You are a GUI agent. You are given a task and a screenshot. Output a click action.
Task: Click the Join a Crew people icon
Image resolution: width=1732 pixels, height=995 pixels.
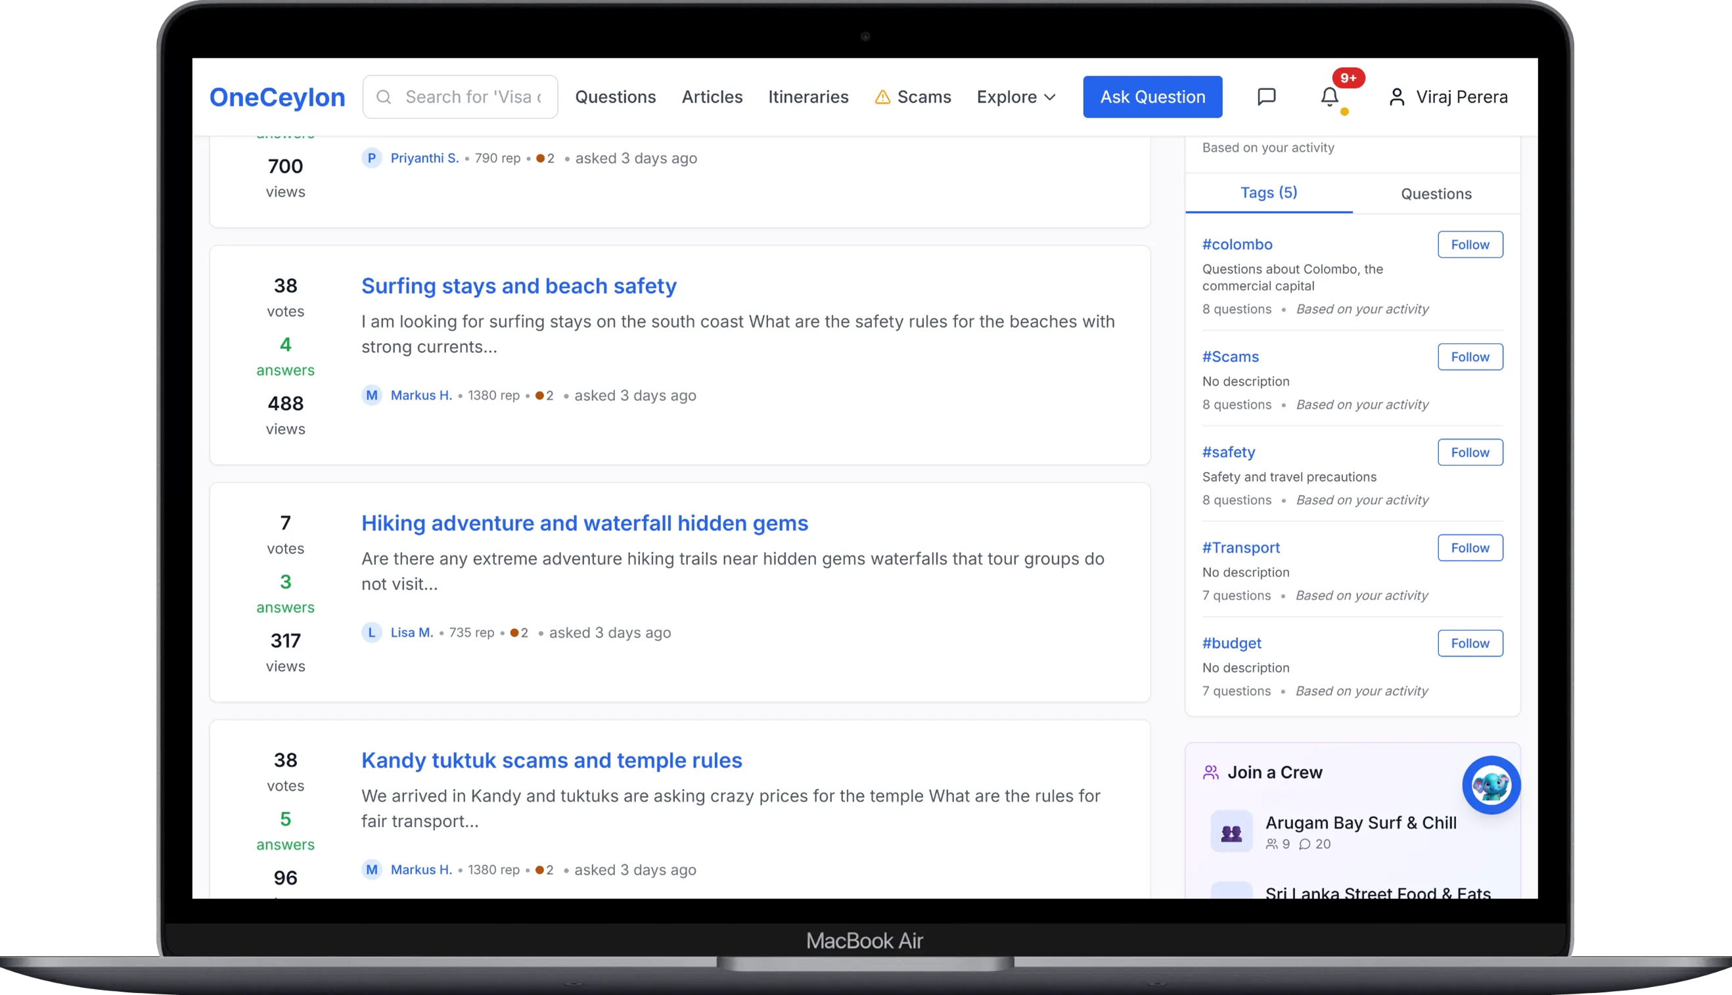tap(1211, 772)
